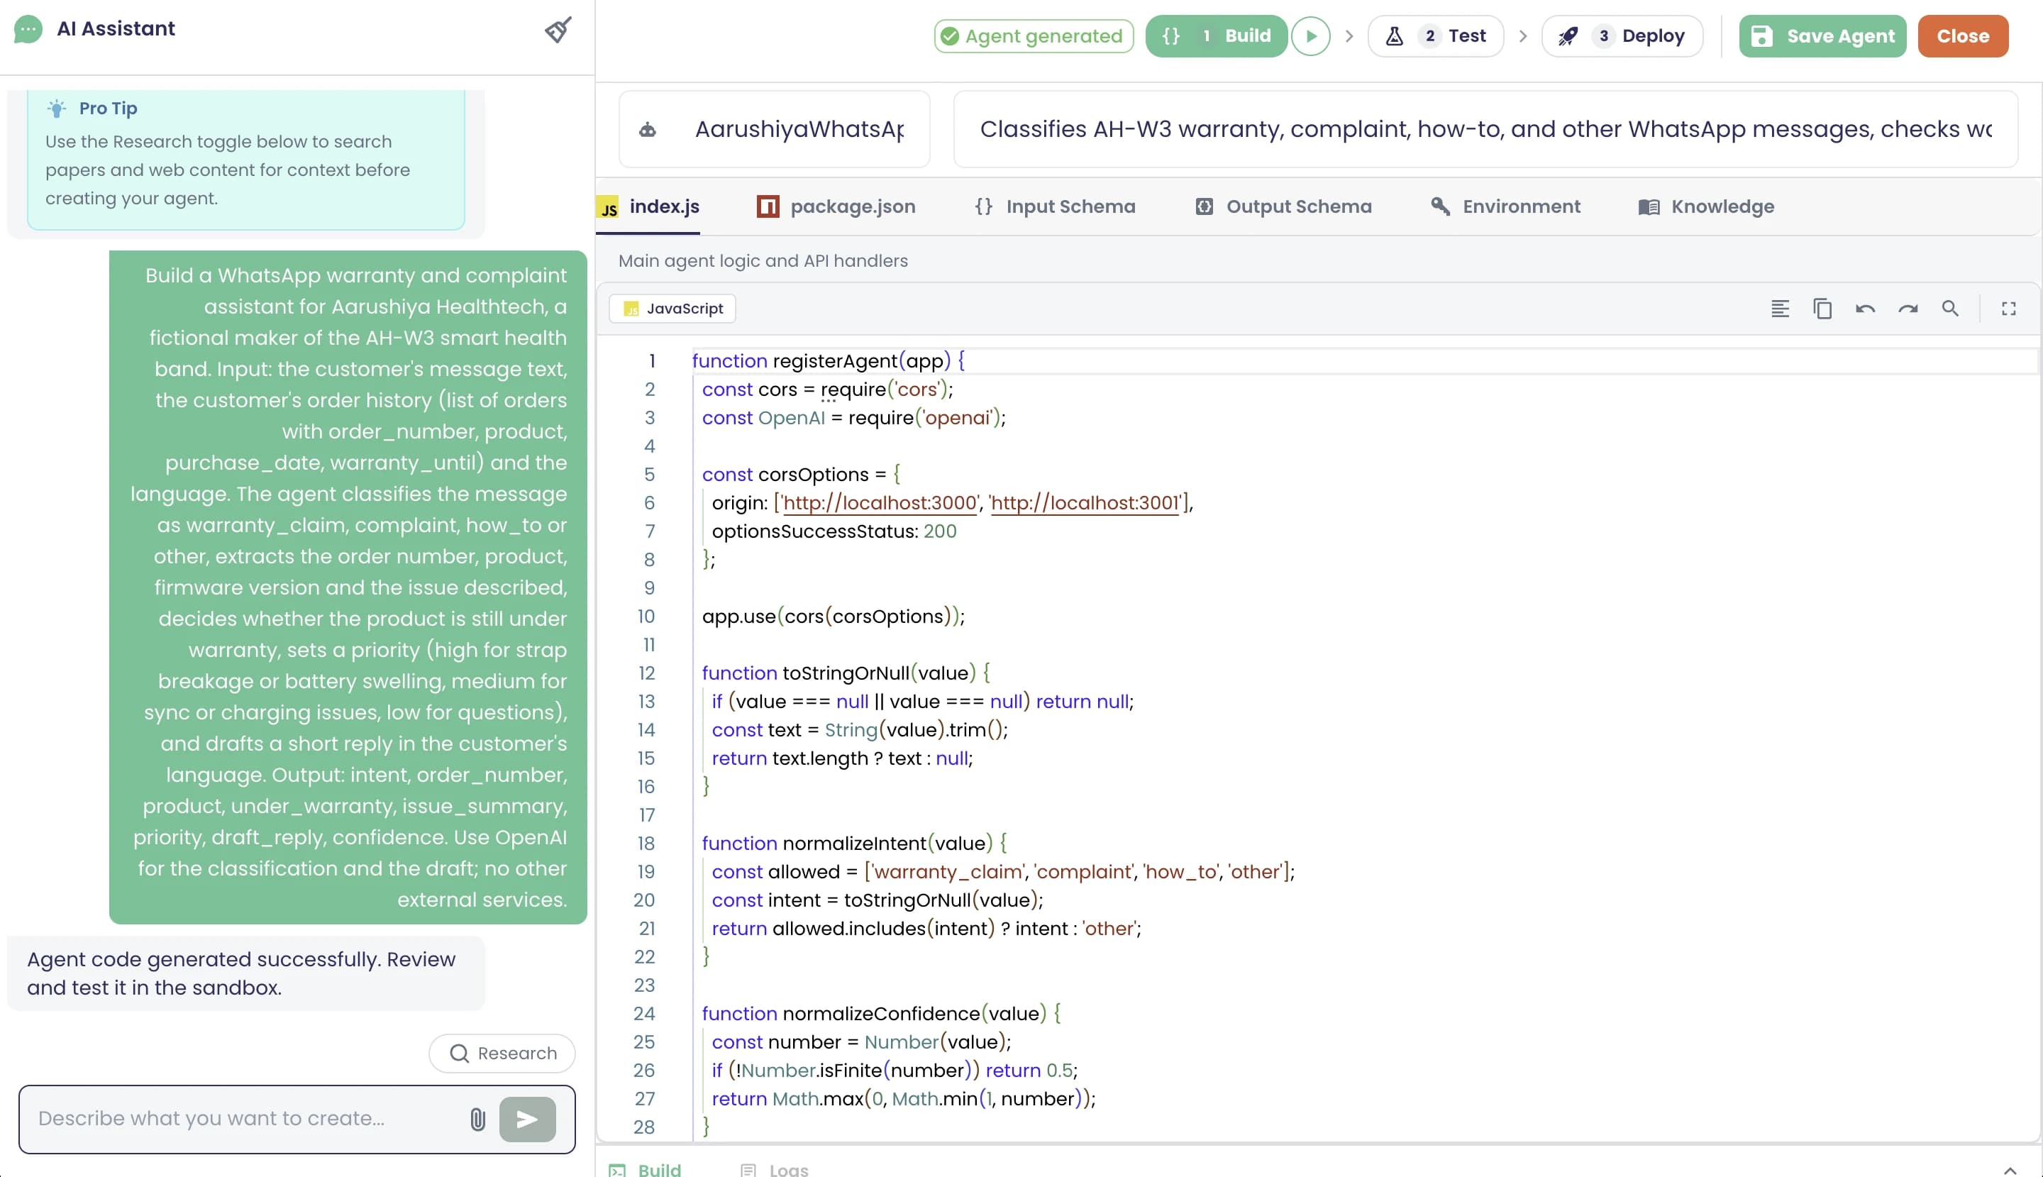Click line number 12 in the gutter

coord(646,673)
